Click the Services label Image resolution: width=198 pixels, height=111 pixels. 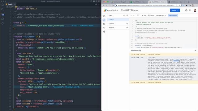[111, 27]
